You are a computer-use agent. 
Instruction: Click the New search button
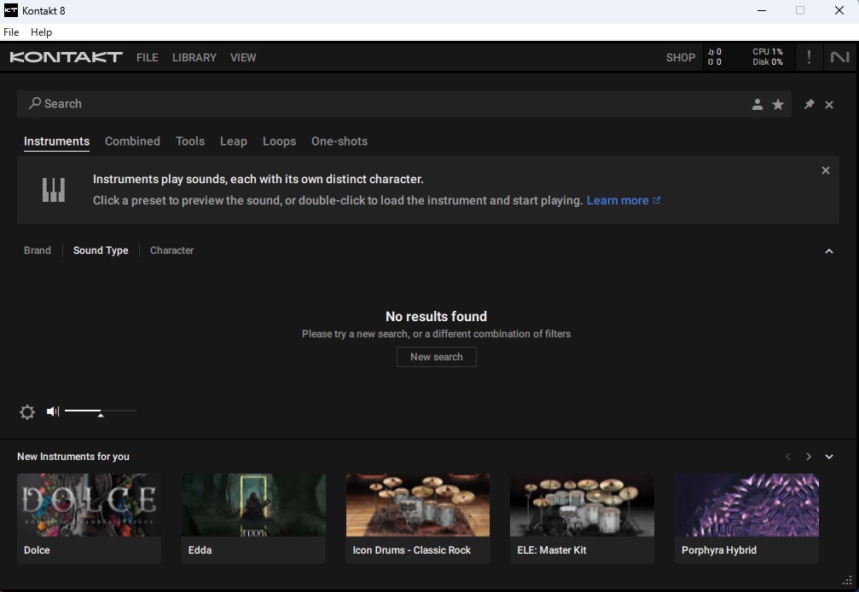pyautogui.click(x=437, y=357)
